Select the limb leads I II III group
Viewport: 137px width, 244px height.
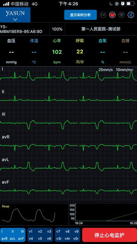[13, 235]
